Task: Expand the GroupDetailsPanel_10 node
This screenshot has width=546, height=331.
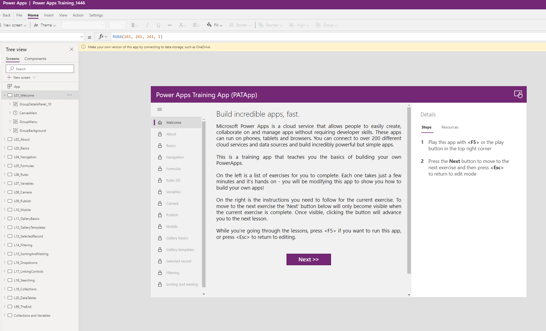Action: 10,104
